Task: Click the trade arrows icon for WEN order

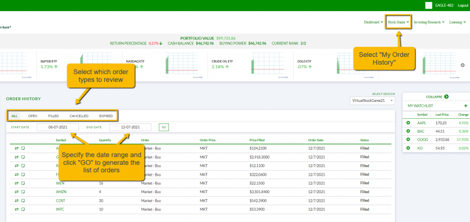Action: [17, 183]
